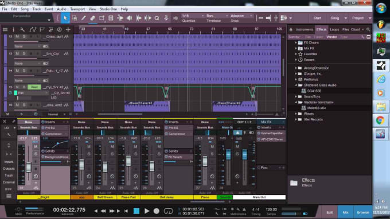Click the Play button in transport
The height and width of the screenshot is (219, 390).
pos(147,211)
